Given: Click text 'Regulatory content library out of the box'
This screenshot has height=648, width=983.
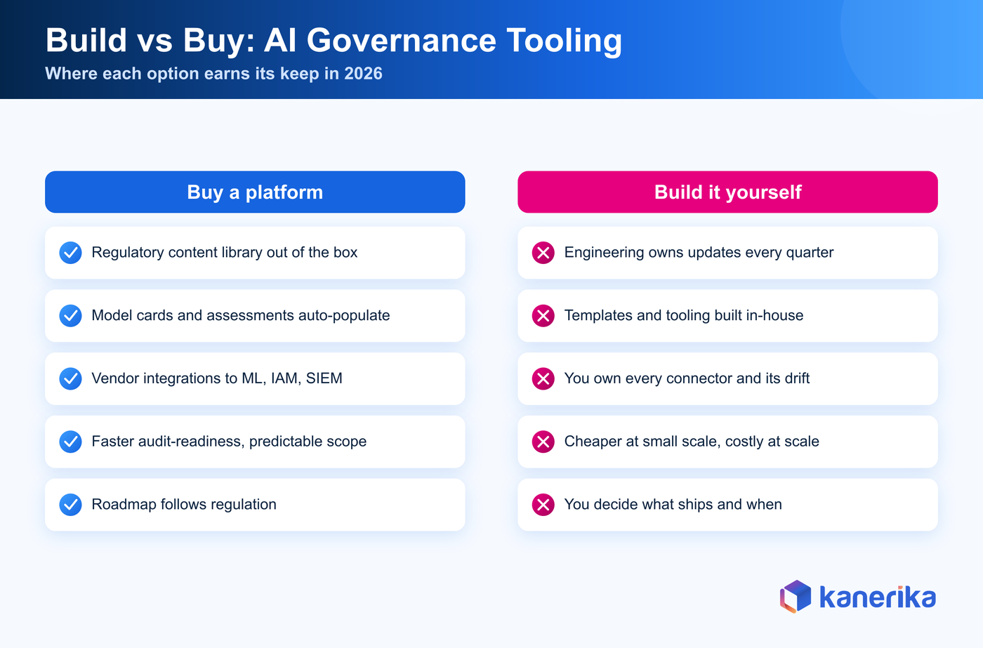Looking at the screenshot, I should [225, 252].
